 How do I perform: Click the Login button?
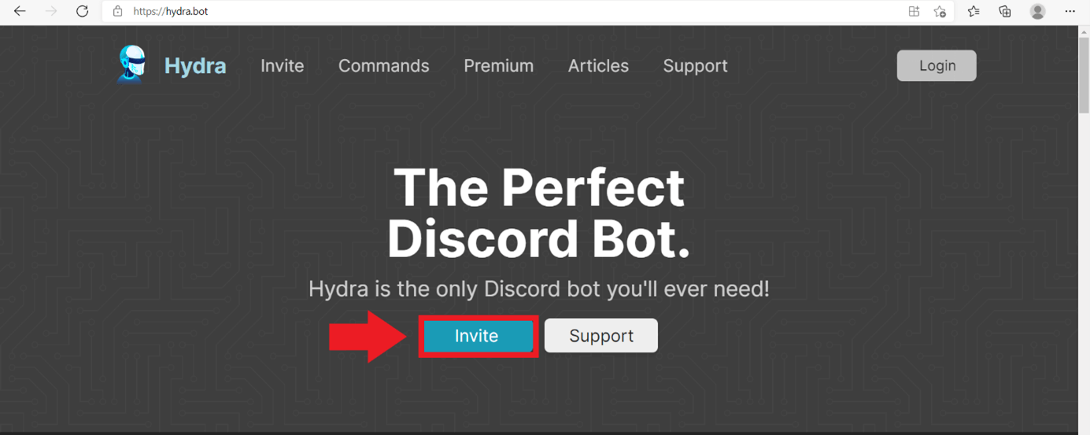[x=937, y=66]
